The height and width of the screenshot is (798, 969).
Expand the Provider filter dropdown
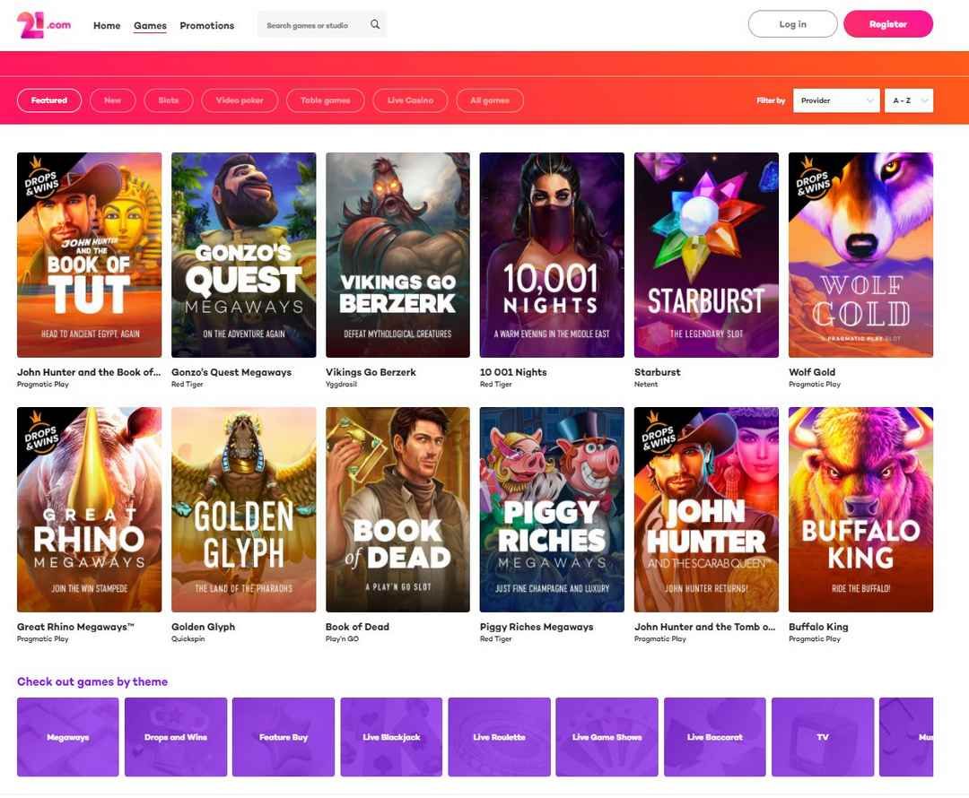click(x=836, y=100)
